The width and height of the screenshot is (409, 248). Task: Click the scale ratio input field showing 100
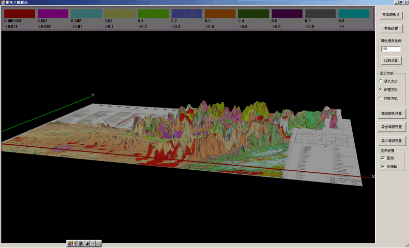pyautogui.click(x=391, y=49)
